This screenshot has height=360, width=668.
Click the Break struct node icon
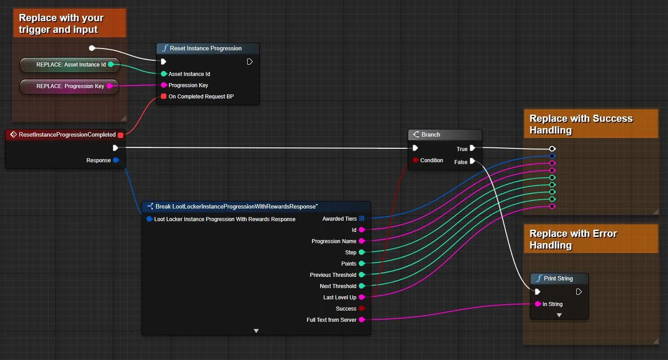pyautogui.click(x=150, y=206)
